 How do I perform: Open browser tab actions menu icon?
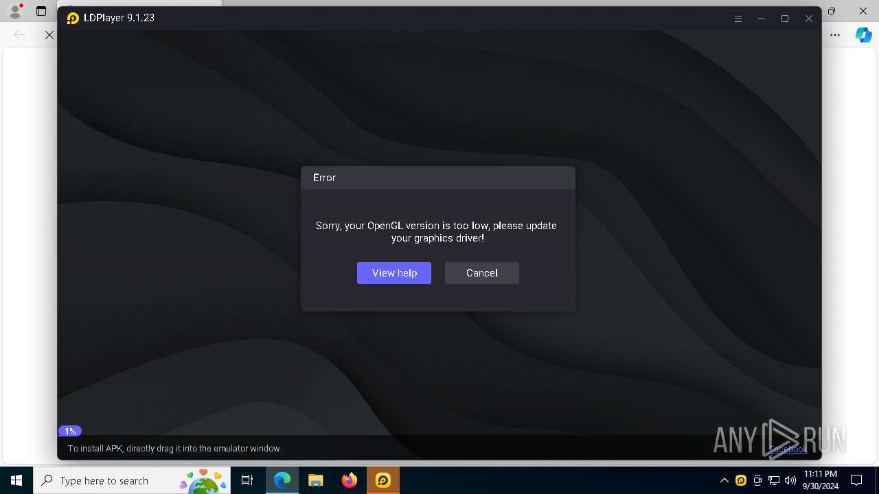point(41,11)
